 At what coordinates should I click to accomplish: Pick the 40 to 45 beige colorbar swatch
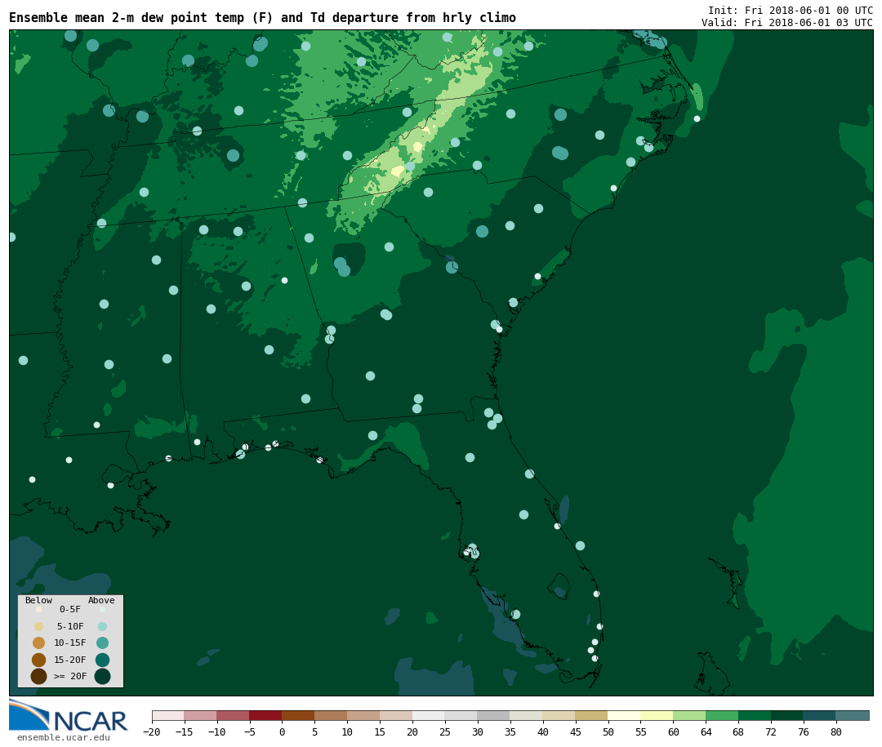pyautogui.click(x=559, y=715)
